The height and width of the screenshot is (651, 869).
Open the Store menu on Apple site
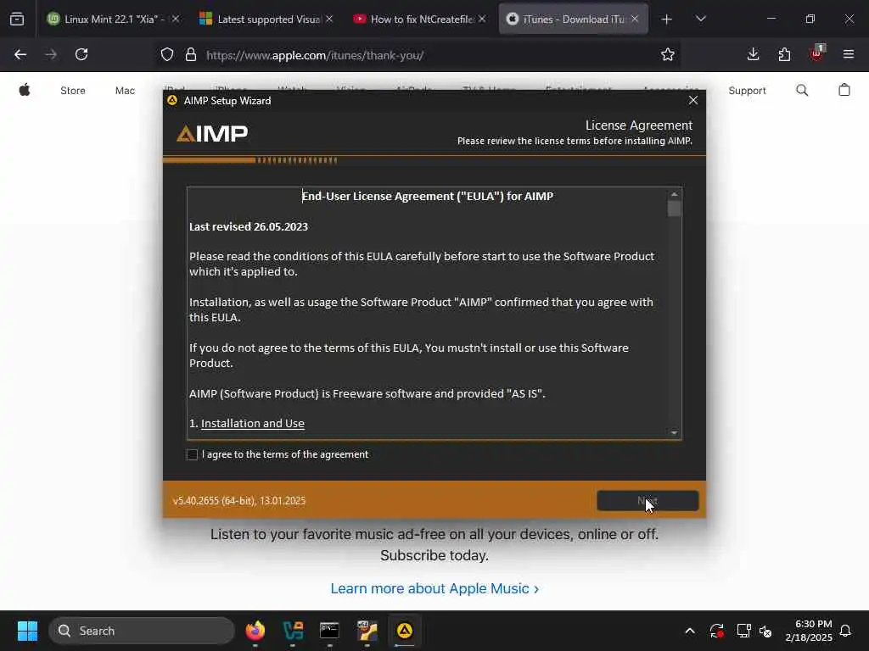pos(73,91)
